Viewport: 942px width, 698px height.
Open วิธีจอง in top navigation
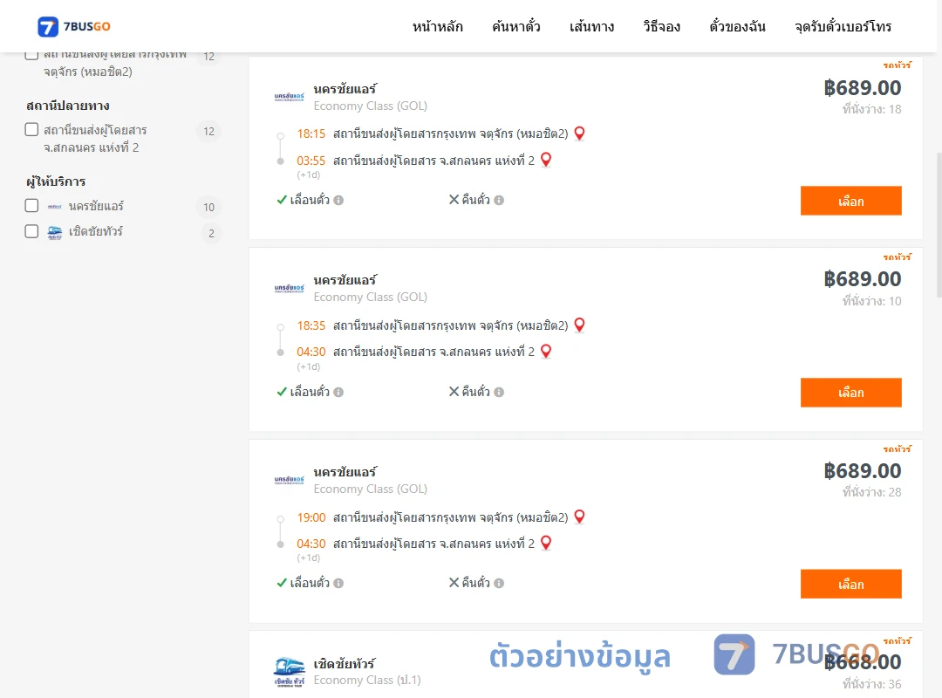[661, 26]
